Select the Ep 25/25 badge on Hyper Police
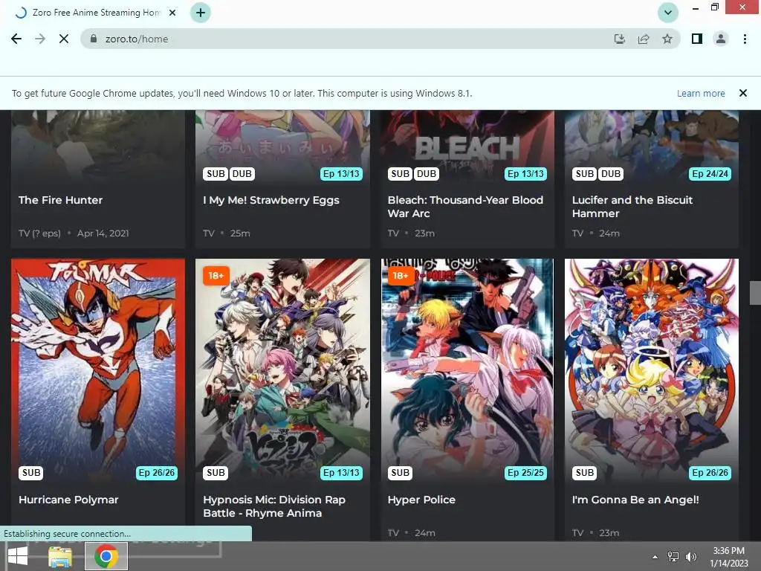761x571 pixels. 525,473
